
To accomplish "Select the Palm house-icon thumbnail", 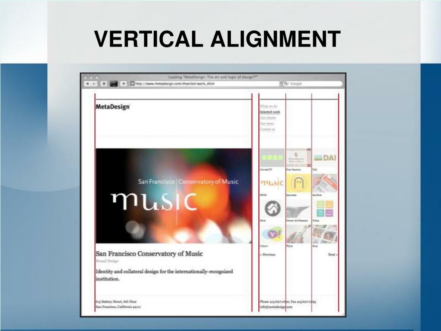I will [272, 209].
